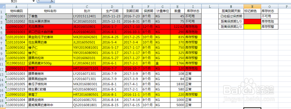Click batch cell LY2015112401

[x=87, y=16]
